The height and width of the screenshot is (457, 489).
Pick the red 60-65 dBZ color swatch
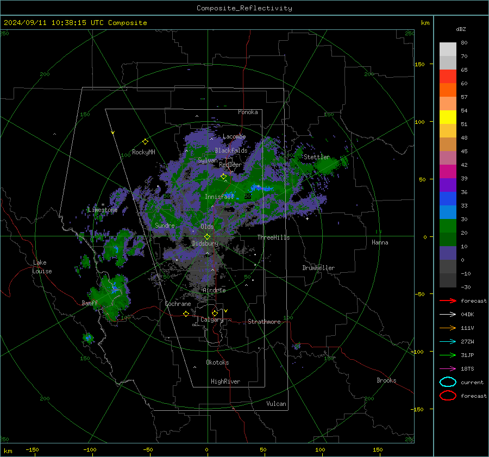tap(448, 77)
